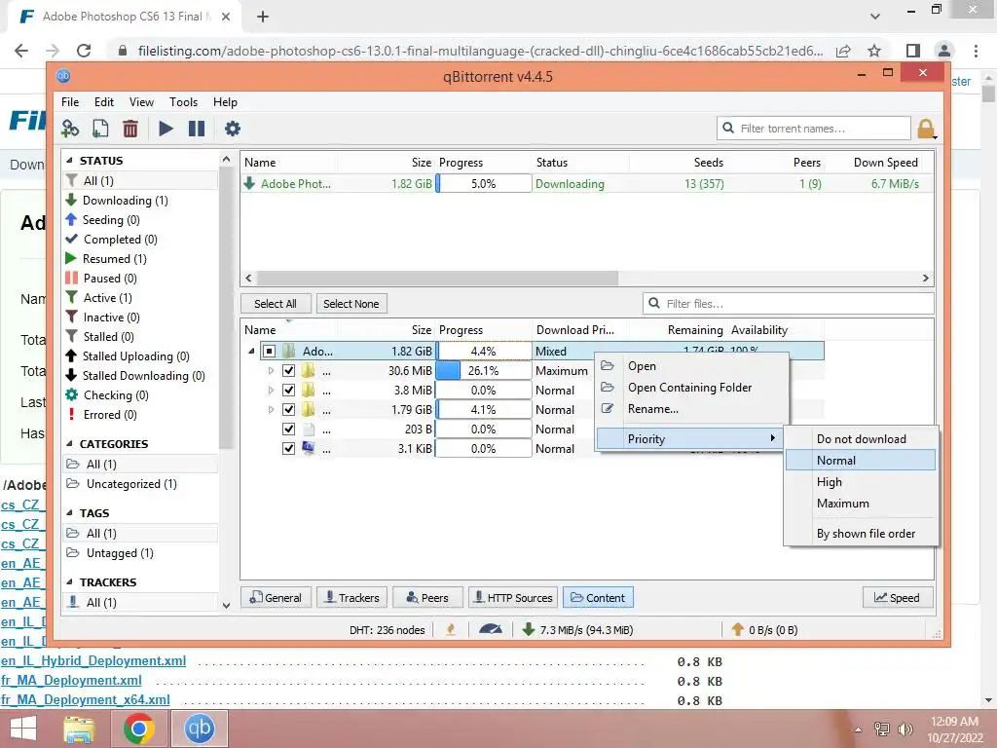The image size is (997, 748).
Task: Click the 4.1% progress bar
Action: (x=484, y=410)
